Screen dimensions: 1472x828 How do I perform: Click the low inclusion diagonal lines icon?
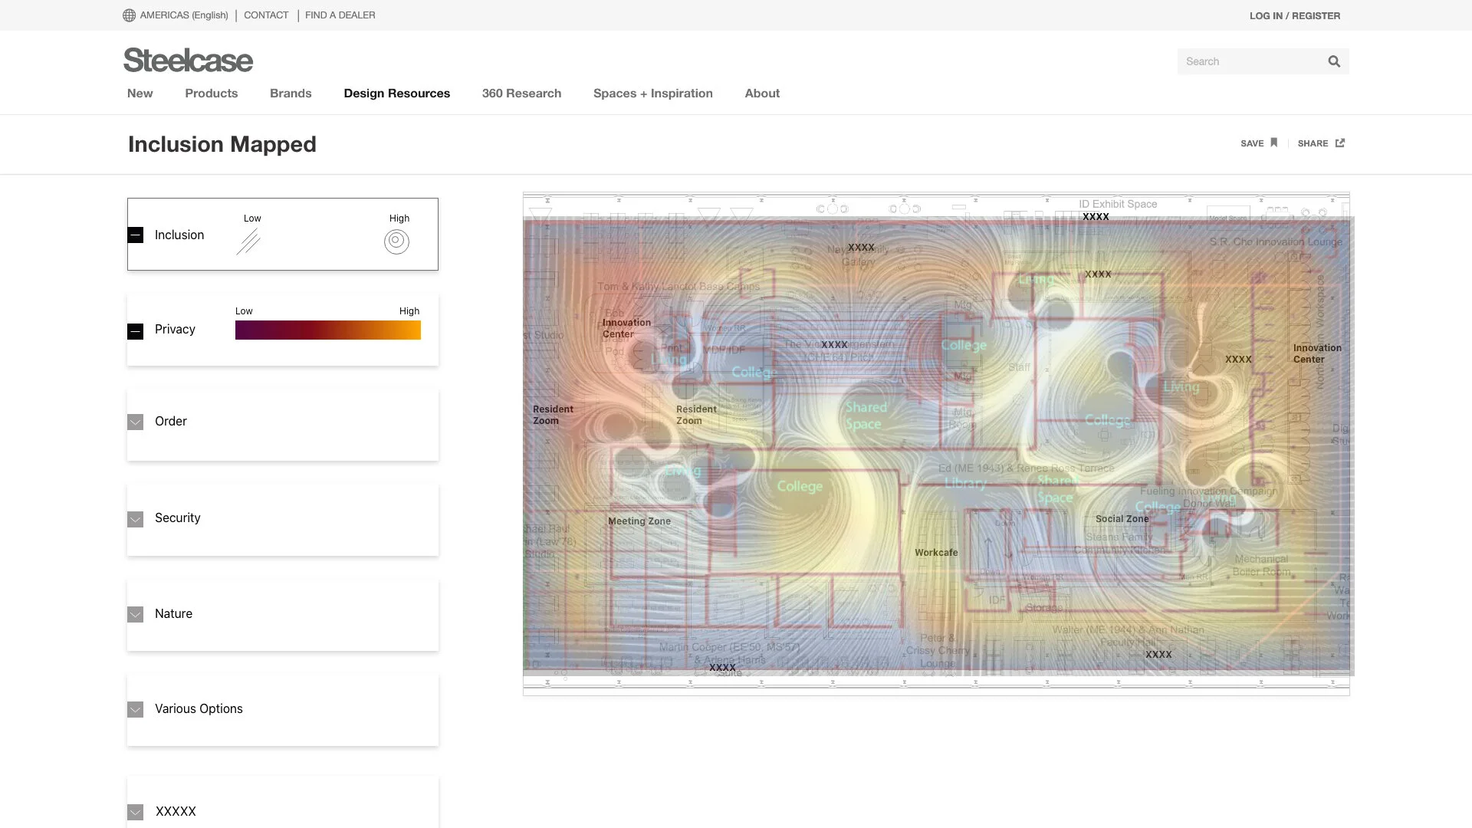coord(248,242)
